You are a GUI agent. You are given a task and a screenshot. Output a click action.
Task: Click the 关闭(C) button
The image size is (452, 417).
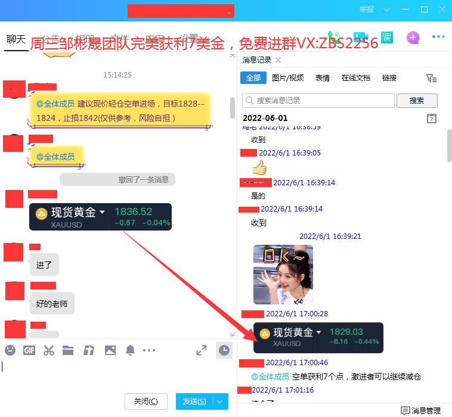click(146, 402)
